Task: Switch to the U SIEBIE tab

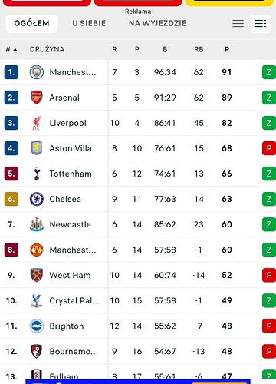Action: pyautogui.click(x=89, y=24)
